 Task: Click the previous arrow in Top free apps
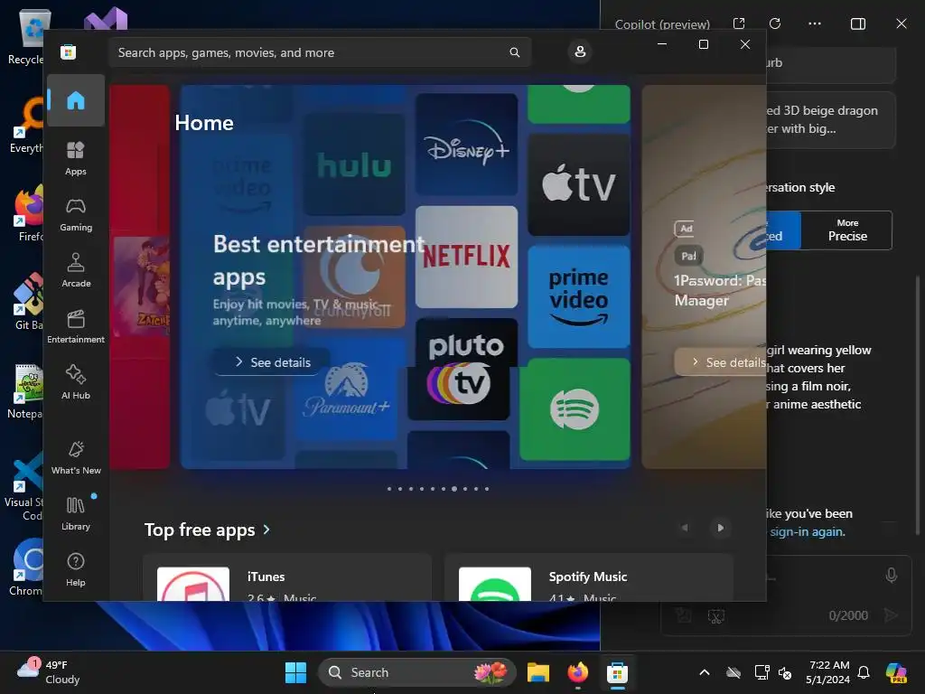coord(685,528)
